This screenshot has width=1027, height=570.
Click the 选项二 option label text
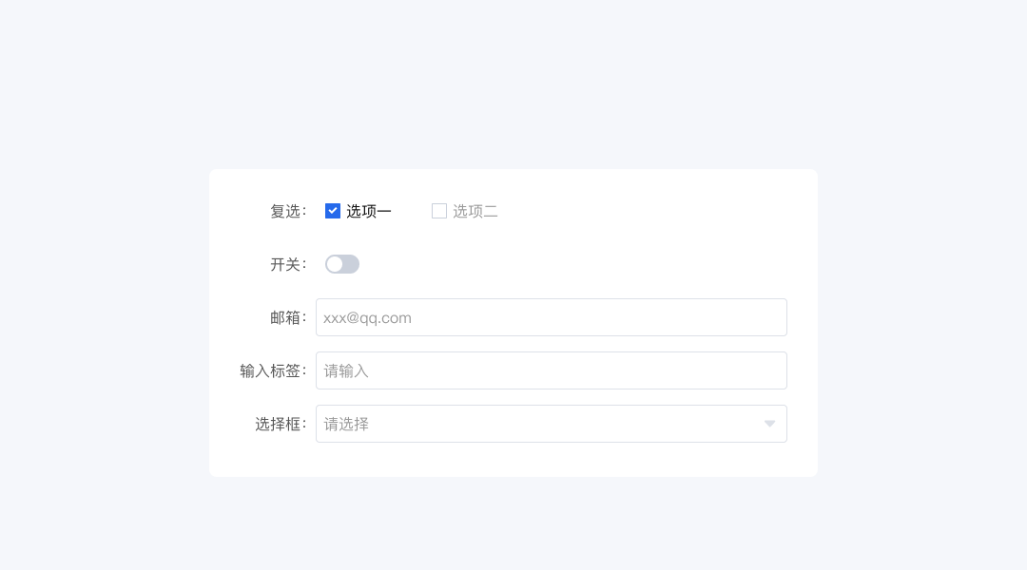475,211
